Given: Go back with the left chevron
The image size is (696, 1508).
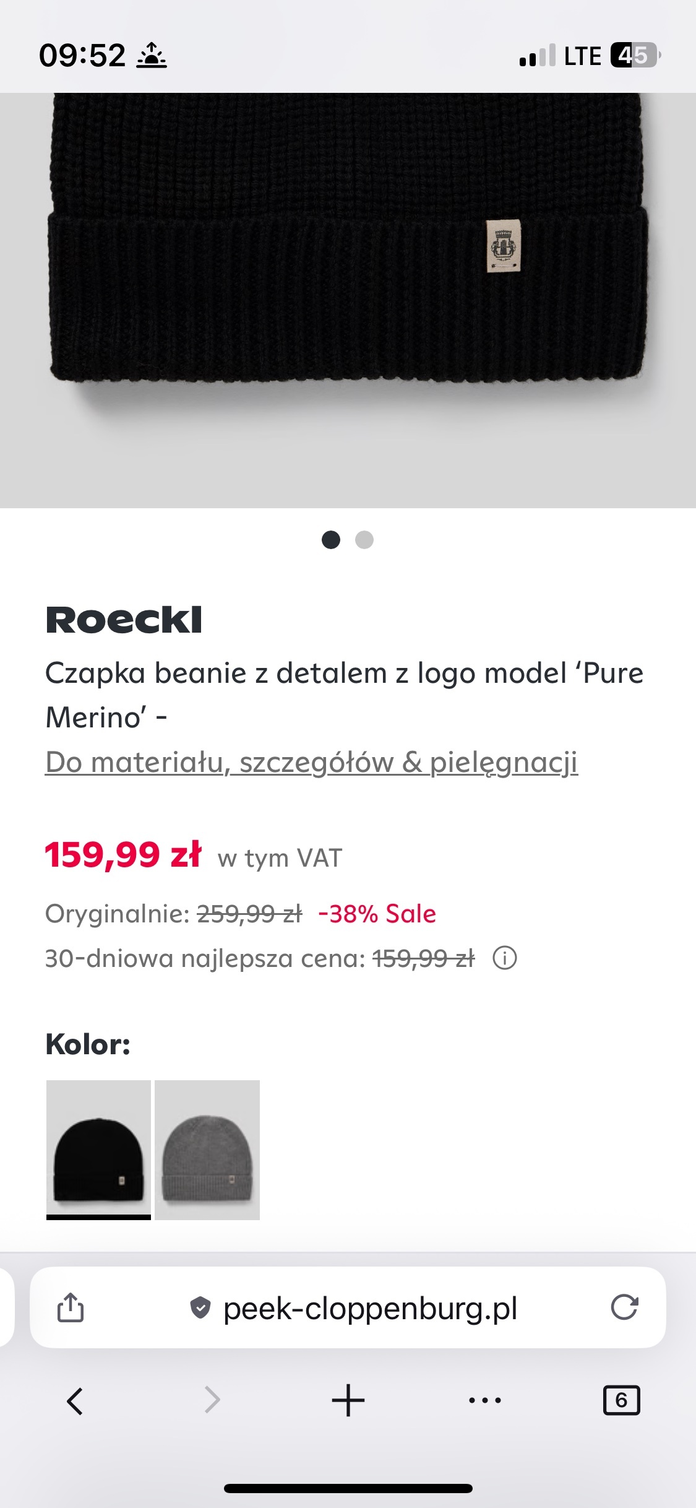Looking at the screenshot, I should (75, 1400).
